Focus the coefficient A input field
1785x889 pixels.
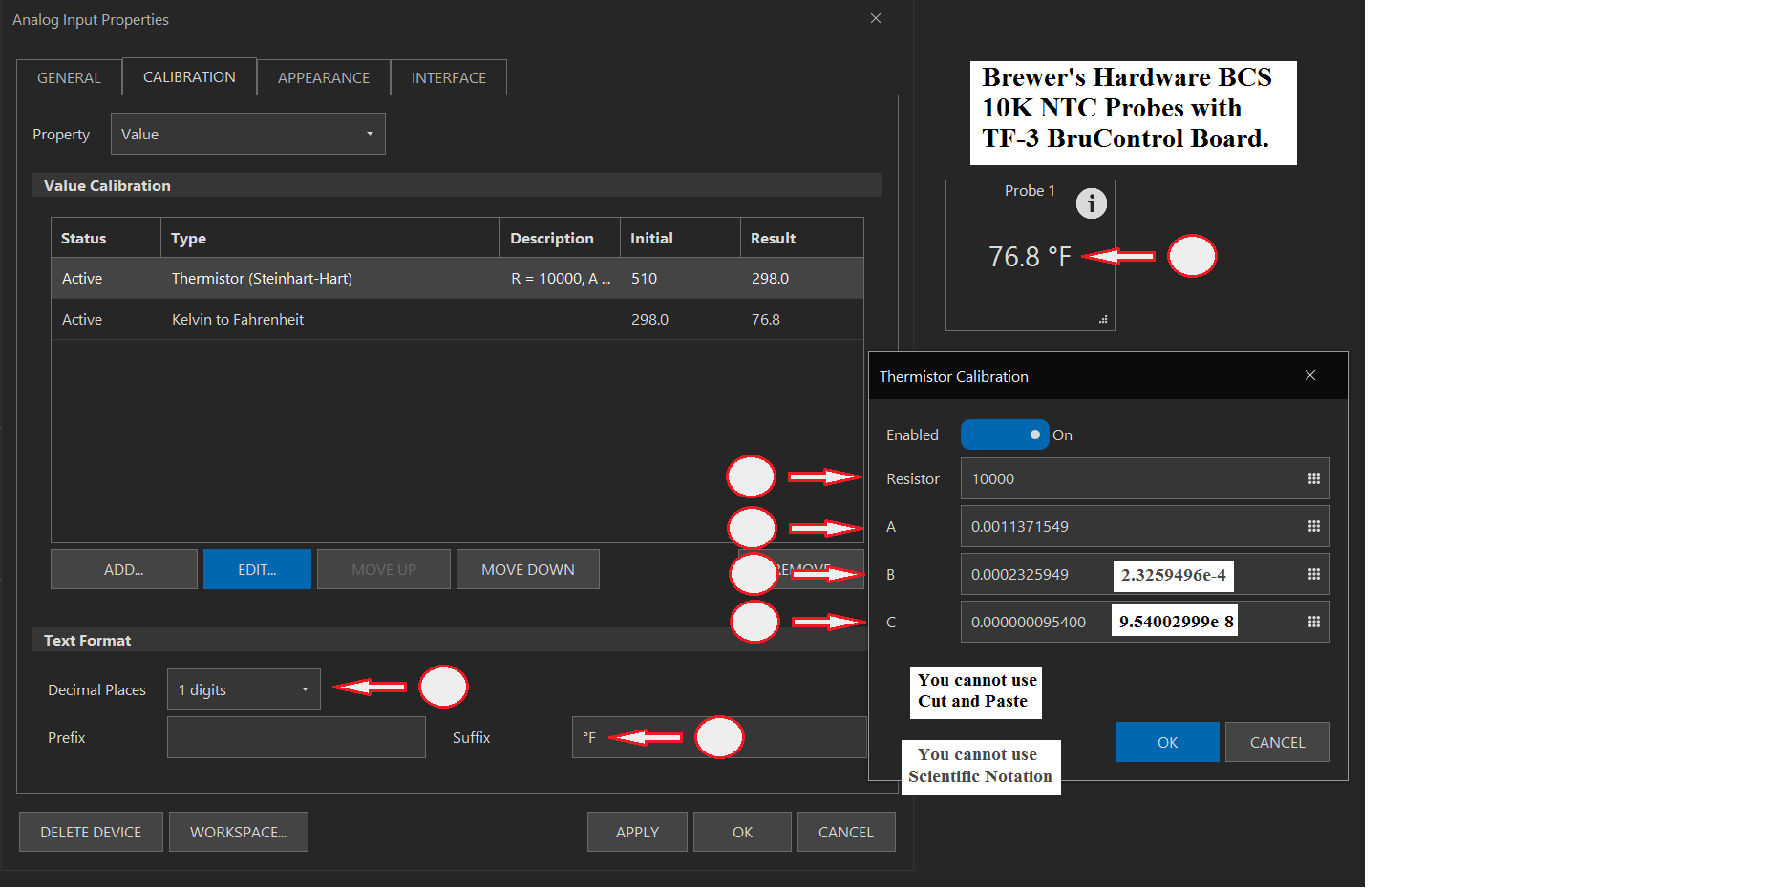pos(1145,526)
